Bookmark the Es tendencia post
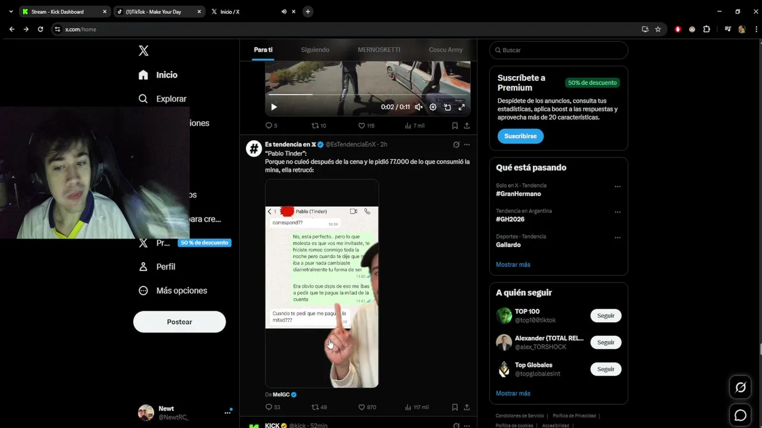This screenshot has height=428, width=762. pos(455,407)
